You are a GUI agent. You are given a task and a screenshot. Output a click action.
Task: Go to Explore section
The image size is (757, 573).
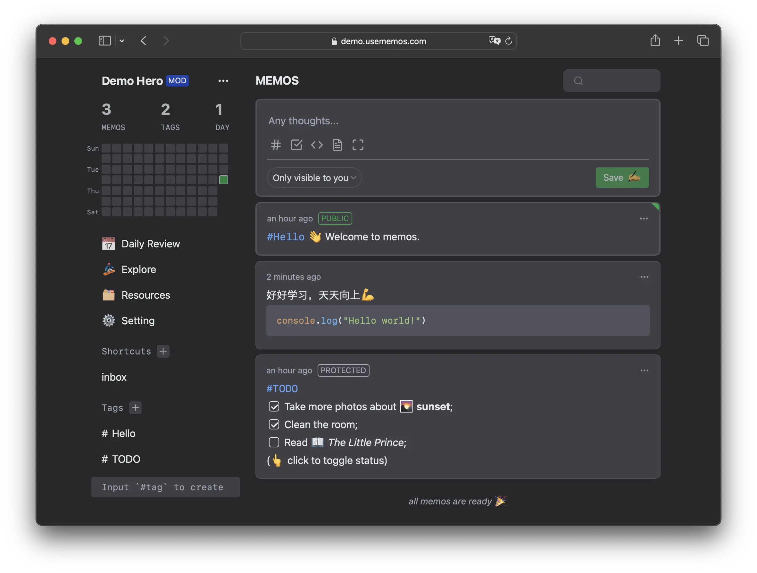(x=138, y=270)
